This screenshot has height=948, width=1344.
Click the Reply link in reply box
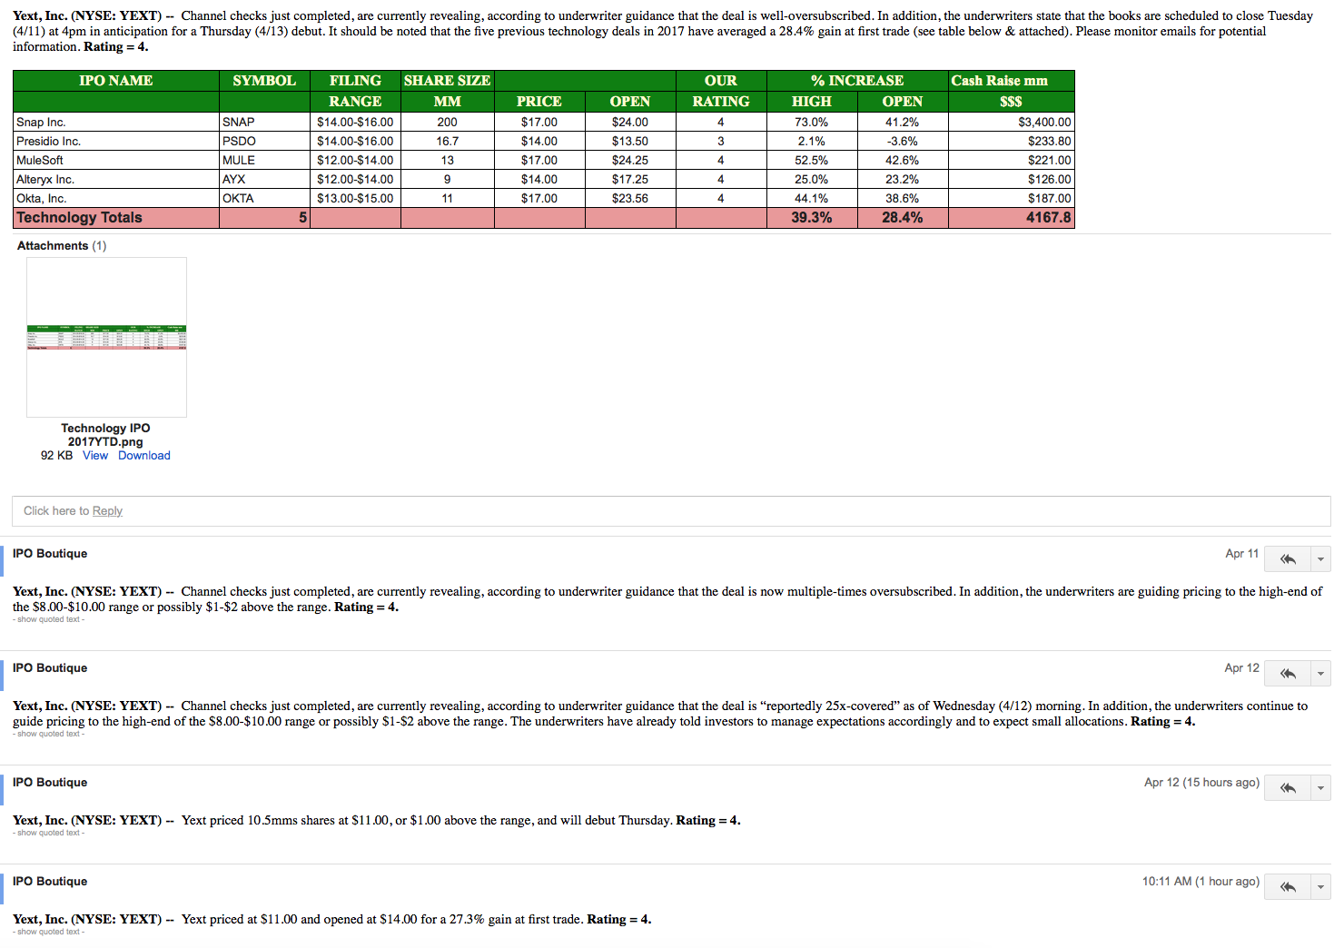click(107, 511)
